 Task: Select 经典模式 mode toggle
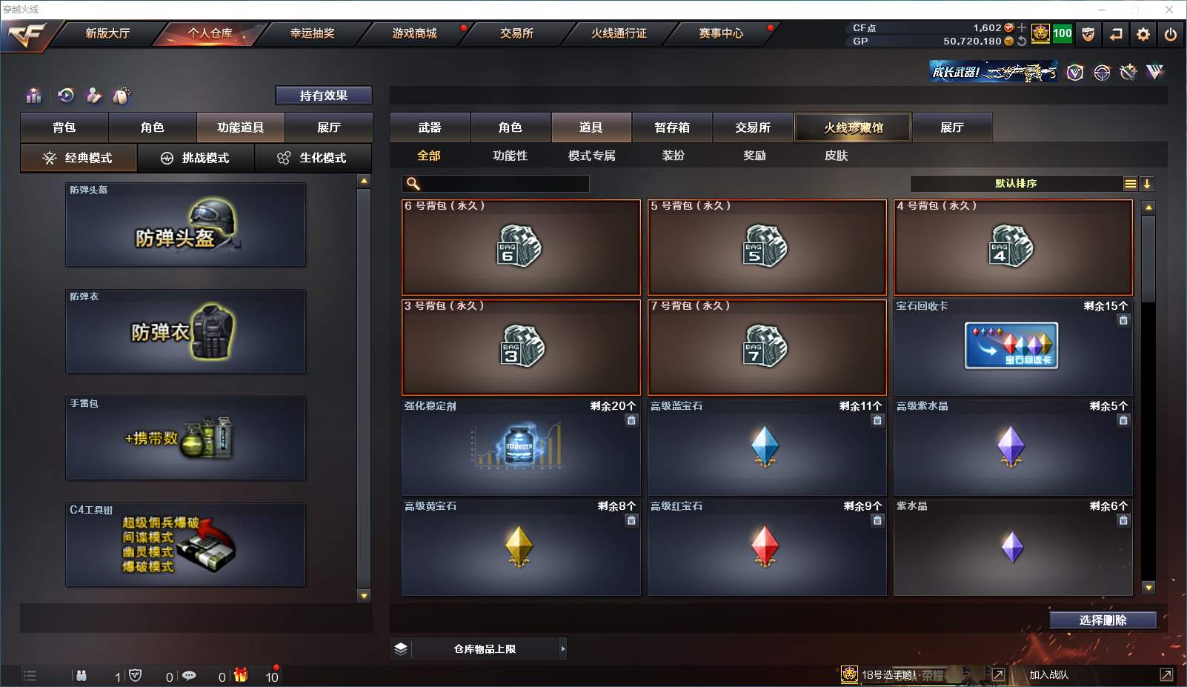pyautogui.click(x=79, y=158)
